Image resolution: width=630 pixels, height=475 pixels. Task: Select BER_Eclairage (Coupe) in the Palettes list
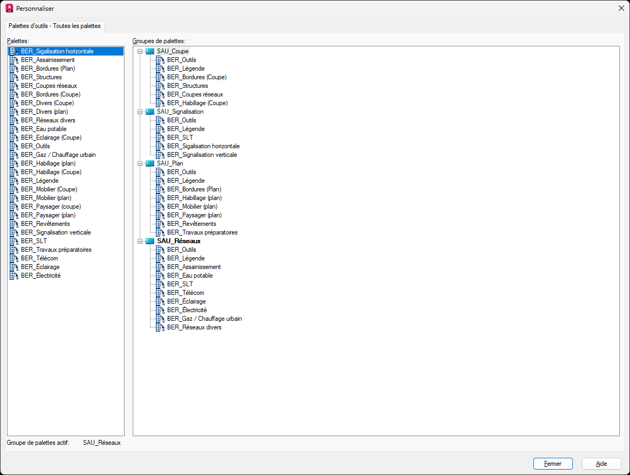51,137
